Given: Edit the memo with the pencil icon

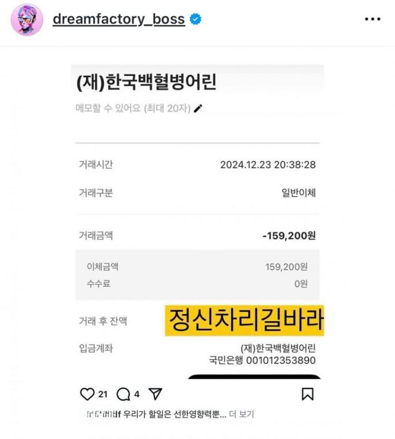Looking at the screenshot, I should pyautogui.click(x=198, y=108).
